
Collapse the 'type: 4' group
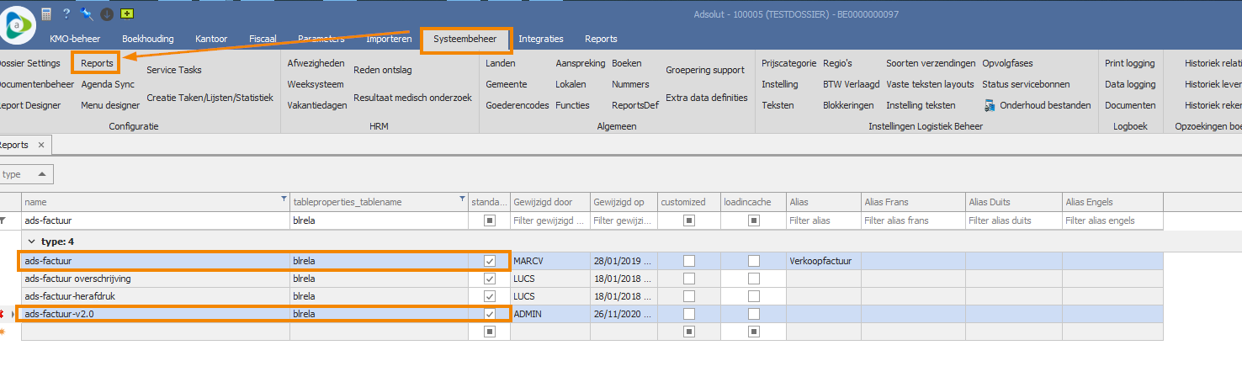[31, 242]
